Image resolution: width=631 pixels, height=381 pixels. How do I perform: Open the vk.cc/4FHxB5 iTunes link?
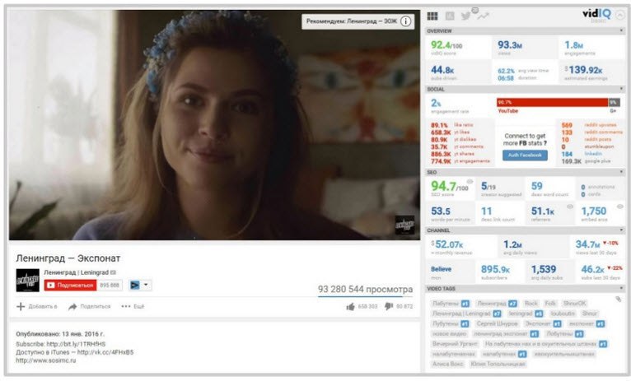pos(105,352)
